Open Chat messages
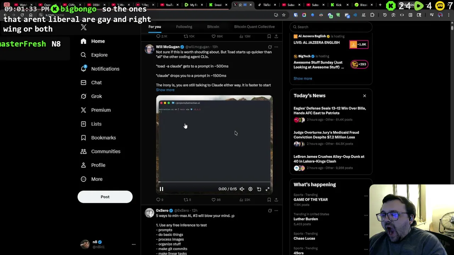Image resolution: width=454 pixels, height=255 pixels. 92,83
